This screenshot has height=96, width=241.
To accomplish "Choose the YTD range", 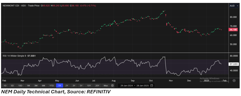I will click(x=52, y=85).
